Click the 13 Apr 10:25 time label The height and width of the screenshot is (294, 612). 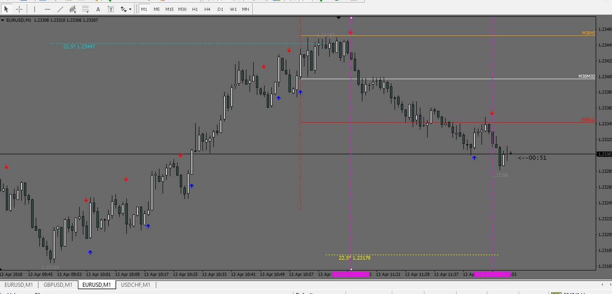click(x=185, y=274)
